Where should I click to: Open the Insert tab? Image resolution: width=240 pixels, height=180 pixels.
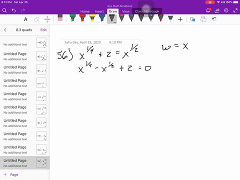coord(99,11)
